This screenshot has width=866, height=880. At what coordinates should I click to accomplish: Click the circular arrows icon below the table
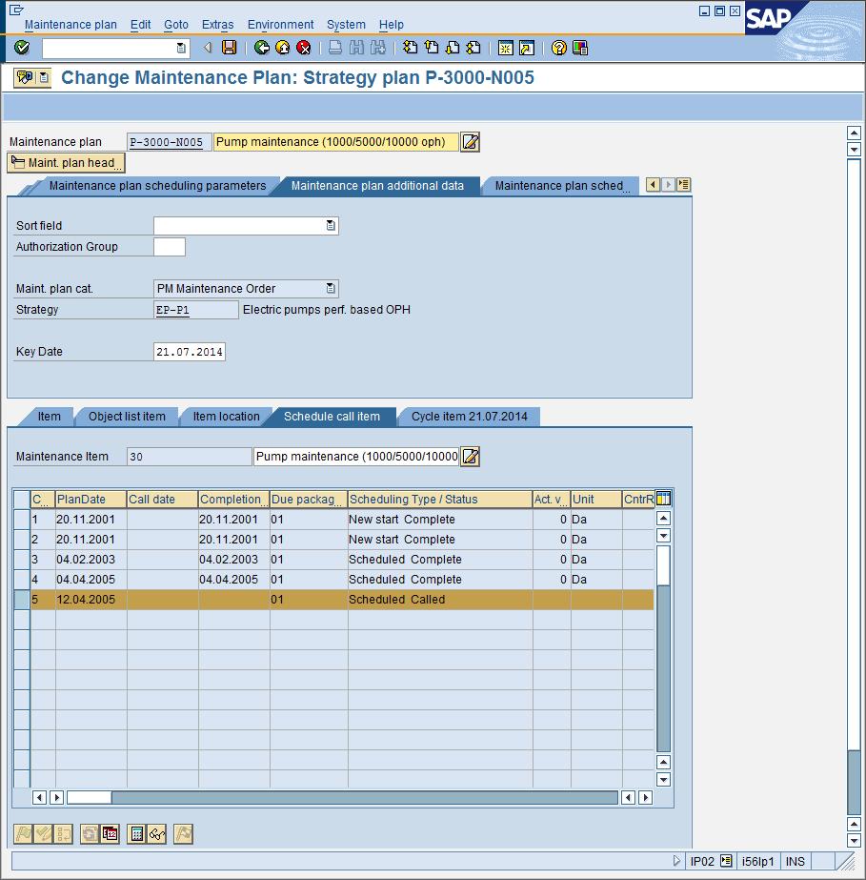point(90,834)
